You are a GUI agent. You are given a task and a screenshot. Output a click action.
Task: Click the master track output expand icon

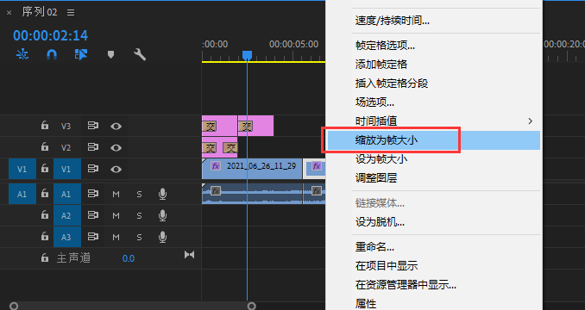189,255
